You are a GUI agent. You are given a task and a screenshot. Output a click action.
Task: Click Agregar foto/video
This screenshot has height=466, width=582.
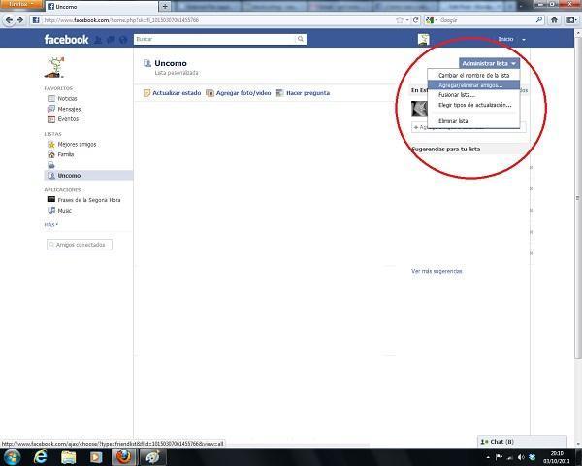[243, 93]
